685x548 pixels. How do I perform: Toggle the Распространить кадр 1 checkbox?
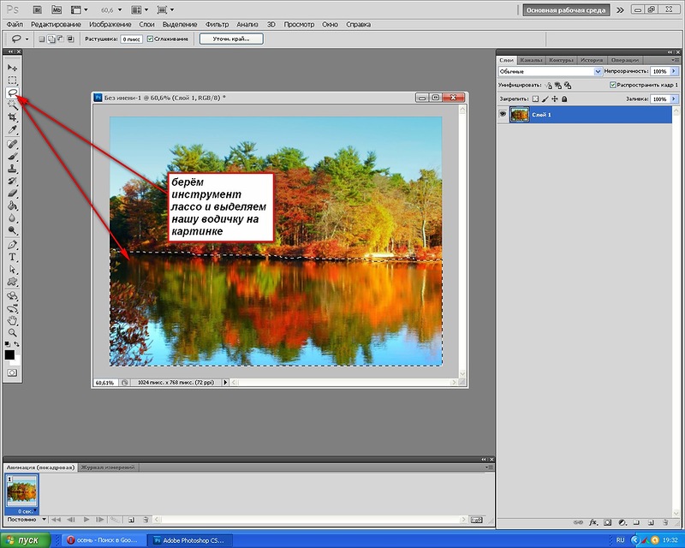pos(612,85)
